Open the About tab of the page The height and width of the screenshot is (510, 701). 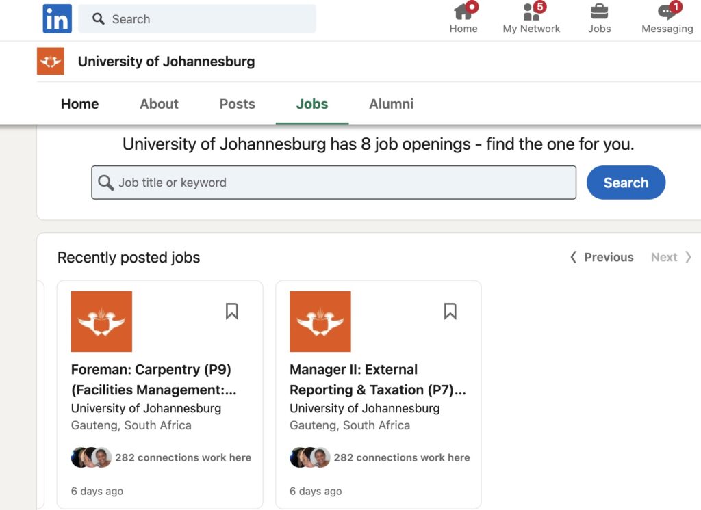pos(159,104)
